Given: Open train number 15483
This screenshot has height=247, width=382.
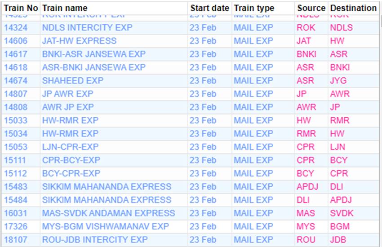Looking at the screenshot, I should point(16,187).
